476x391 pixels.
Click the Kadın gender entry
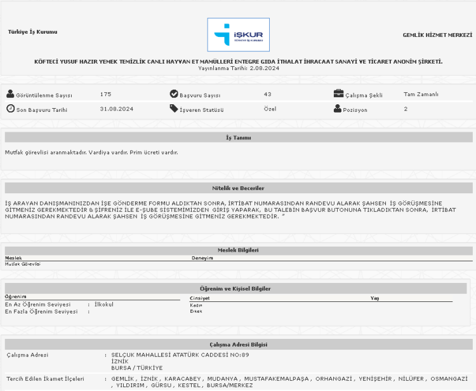coord(196,305)
